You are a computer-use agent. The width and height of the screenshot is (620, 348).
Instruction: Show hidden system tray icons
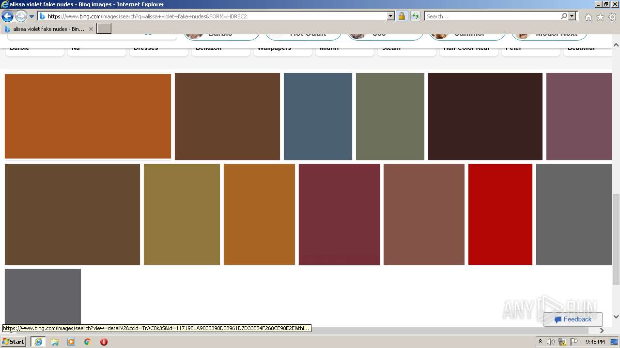coord(540,342)
